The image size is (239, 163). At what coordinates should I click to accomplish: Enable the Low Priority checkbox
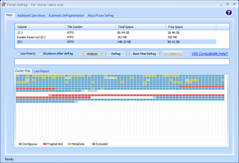tap(18, 54)
